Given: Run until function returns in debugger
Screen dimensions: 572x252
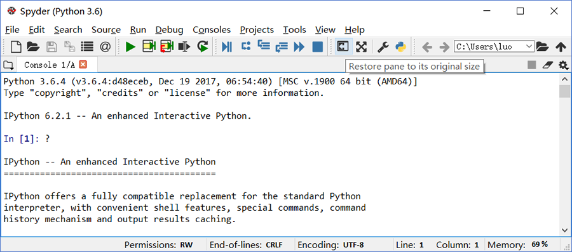Looking at the screenshot, I should pyautogui.click(x=282, y=46).
